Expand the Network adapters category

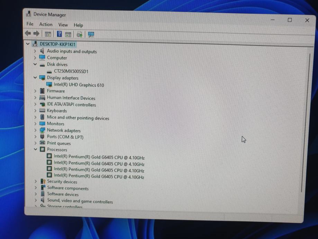click(x=35, y=130)
